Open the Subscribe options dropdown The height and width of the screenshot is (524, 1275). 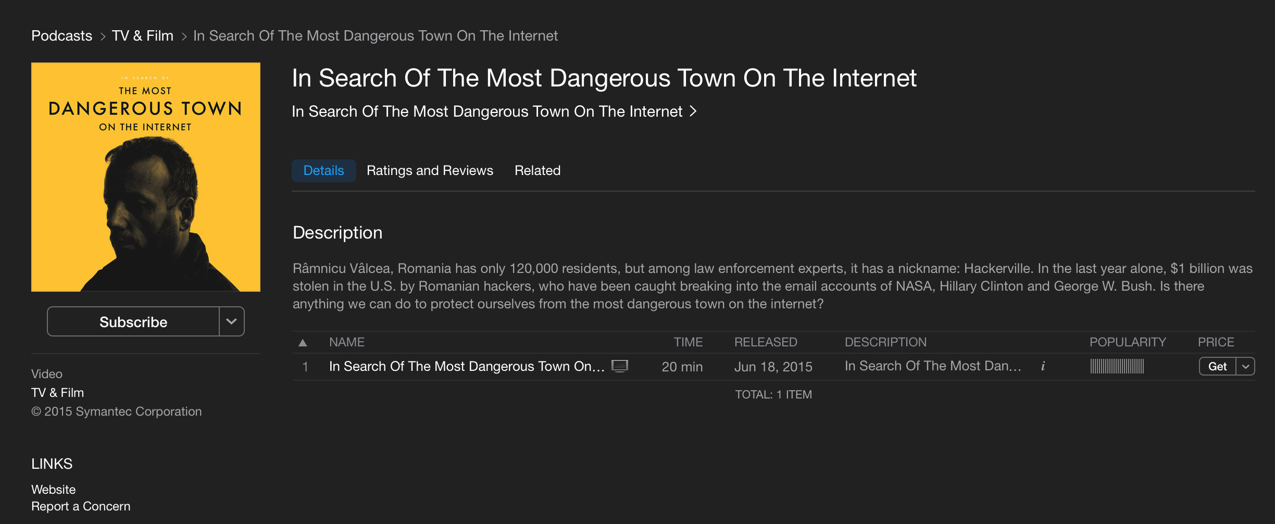[x=231, y=321]
